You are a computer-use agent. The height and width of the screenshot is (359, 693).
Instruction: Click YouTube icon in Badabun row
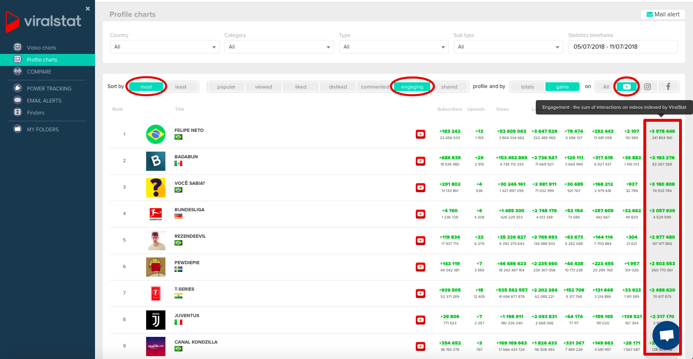[x=421, y=161]
